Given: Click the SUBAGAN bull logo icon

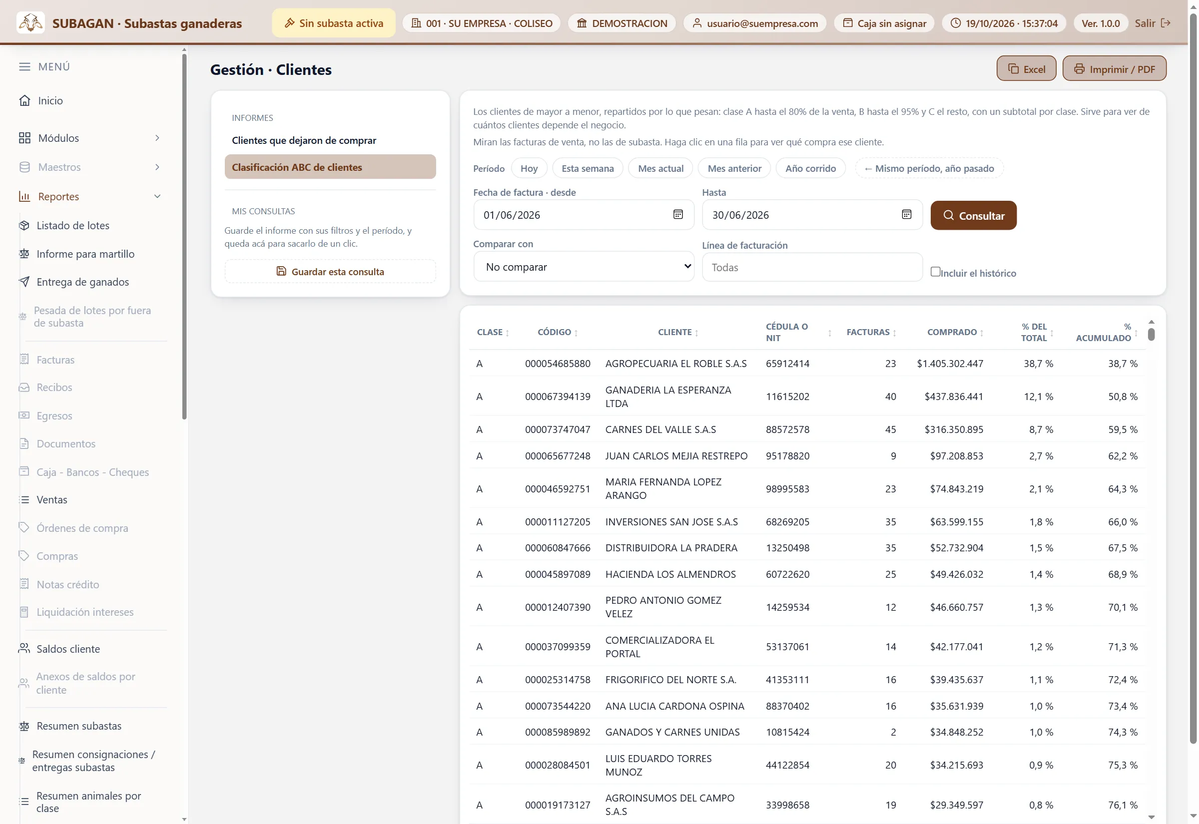Looking at the screenshot, I should [x=30, y=22].
